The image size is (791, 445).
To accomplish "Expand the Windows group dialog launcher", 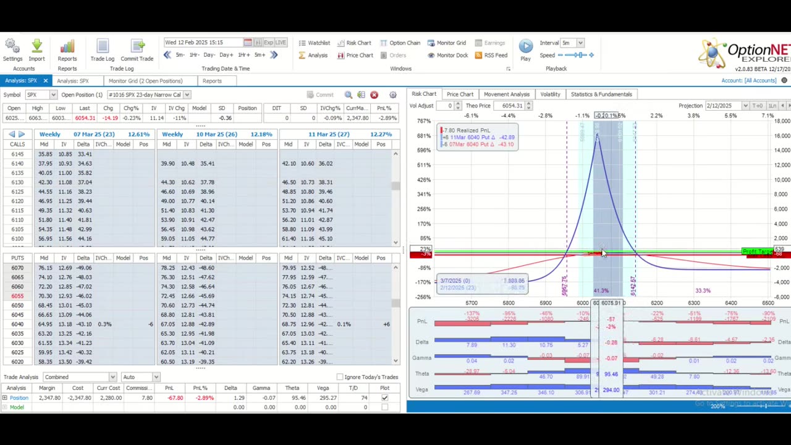I will 508,69.
